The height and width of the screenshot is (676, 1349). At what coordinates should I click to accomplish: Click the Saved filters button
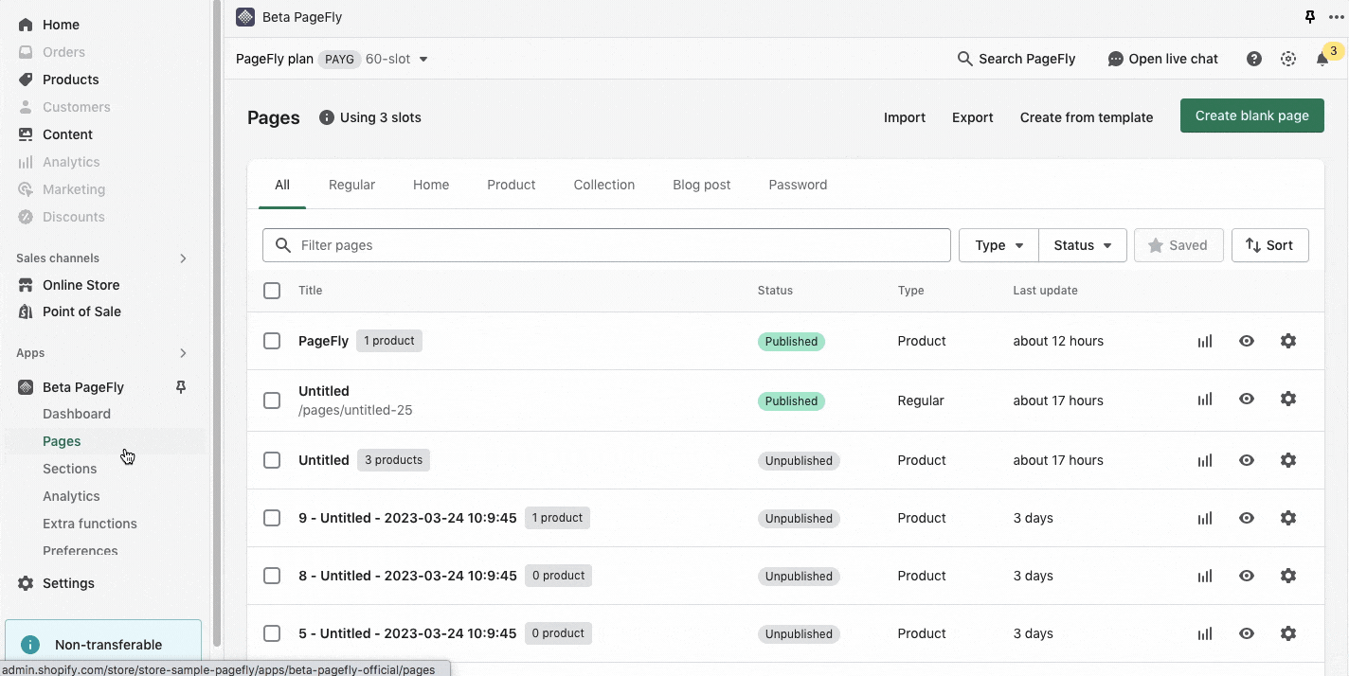(x=1178, y=245)
